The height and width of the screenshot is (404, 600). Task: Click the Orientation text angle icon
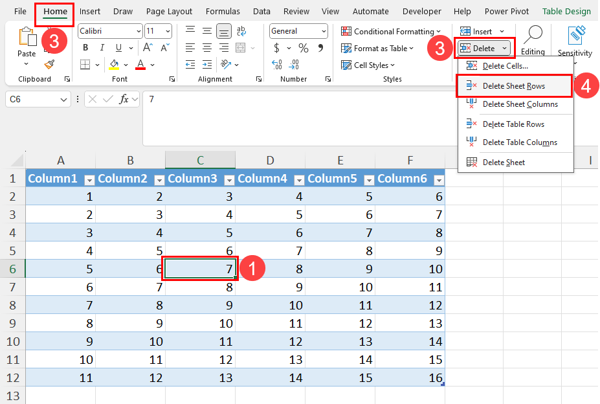click(x=226, y=64)
